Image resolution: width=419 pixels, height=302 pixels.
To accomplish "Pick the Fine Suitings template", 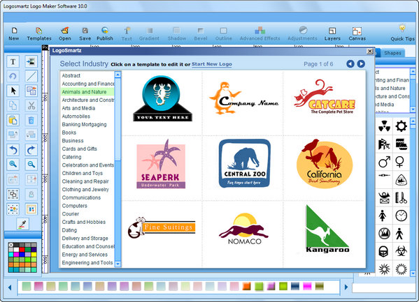I will click(x=162, y=227).
